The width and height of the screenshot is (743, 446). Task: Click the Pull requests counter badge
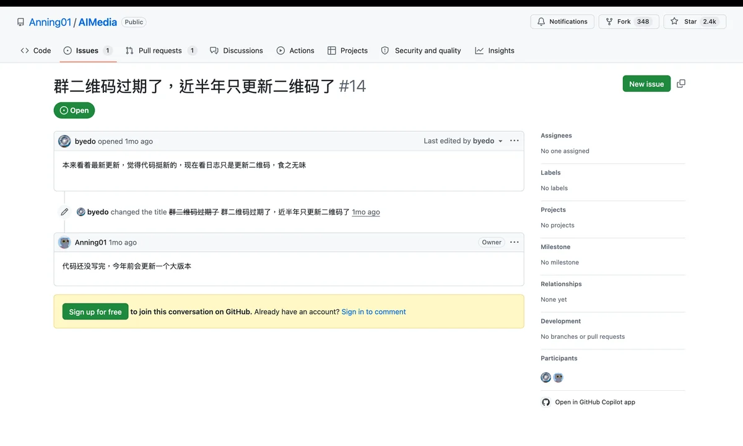[x=192, y=51]
